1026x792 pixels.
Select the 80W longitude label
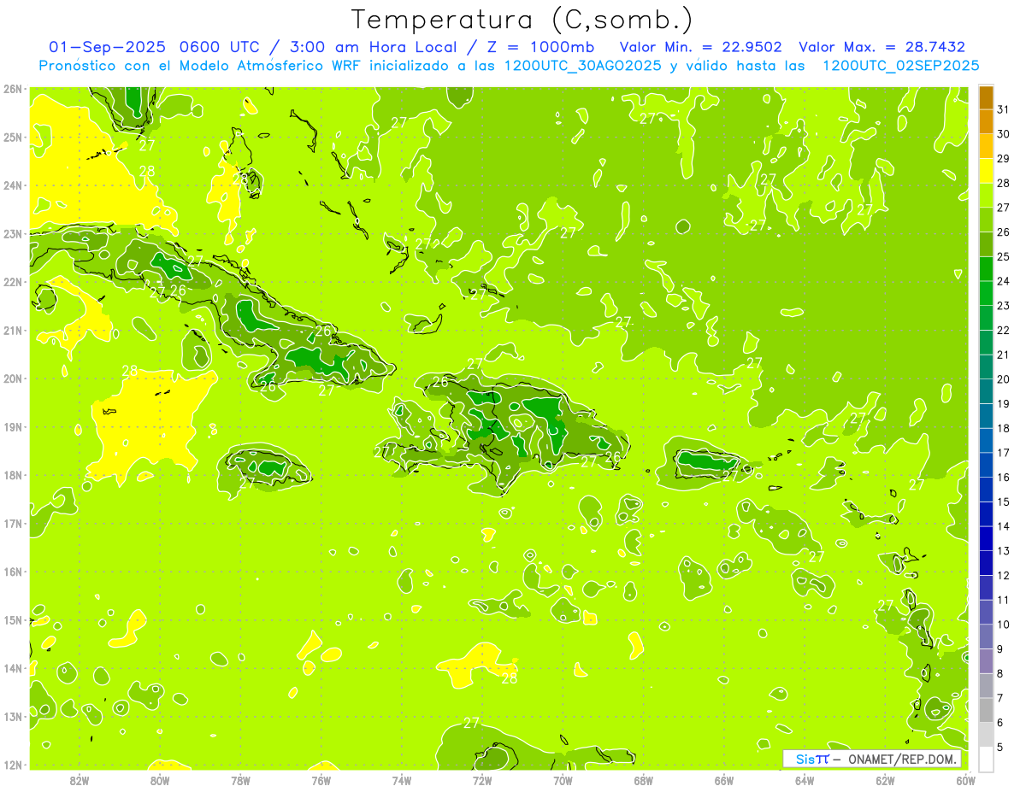pos(159,780)
